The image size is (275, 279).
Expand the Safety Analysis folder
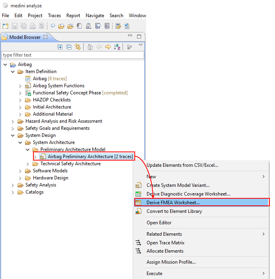pyautogui.click(x=13, y=185)
